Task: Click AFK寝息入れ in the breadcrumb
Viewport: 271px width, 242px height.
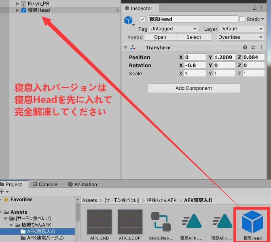Action: 198,200
